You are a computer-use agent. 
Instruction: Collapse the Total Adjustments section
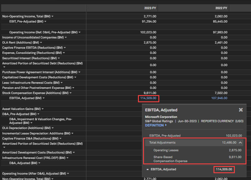point(240,143)
